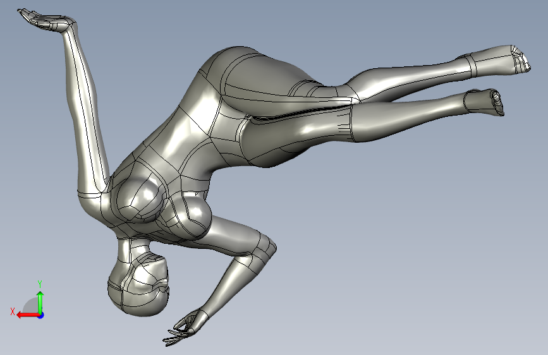Select the mannequin's raised hand at the top left
The width and height of the screenshot is (548, 355).
47,21
